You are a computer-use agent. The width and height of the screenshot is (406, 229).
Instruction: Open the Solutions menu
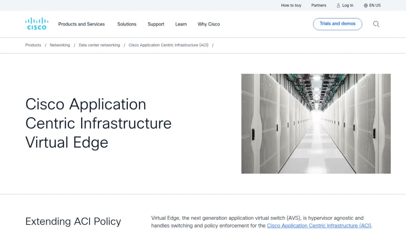pyautogui.click(x=127, y=24)
